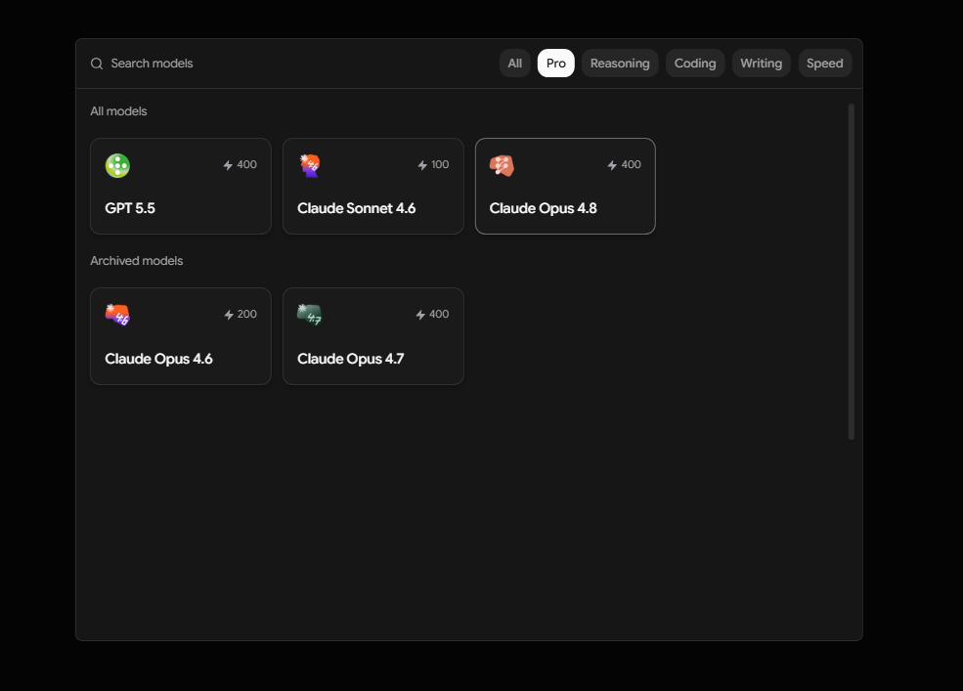Select the GPT 5.5 model name
963x691 pixels.
tap(130, 208)
